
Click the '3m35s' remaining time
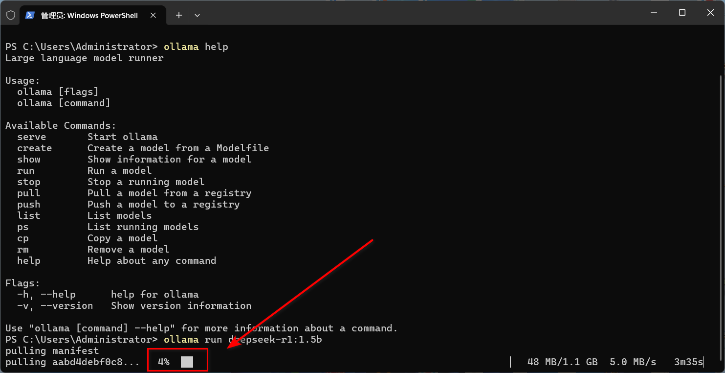688,362
